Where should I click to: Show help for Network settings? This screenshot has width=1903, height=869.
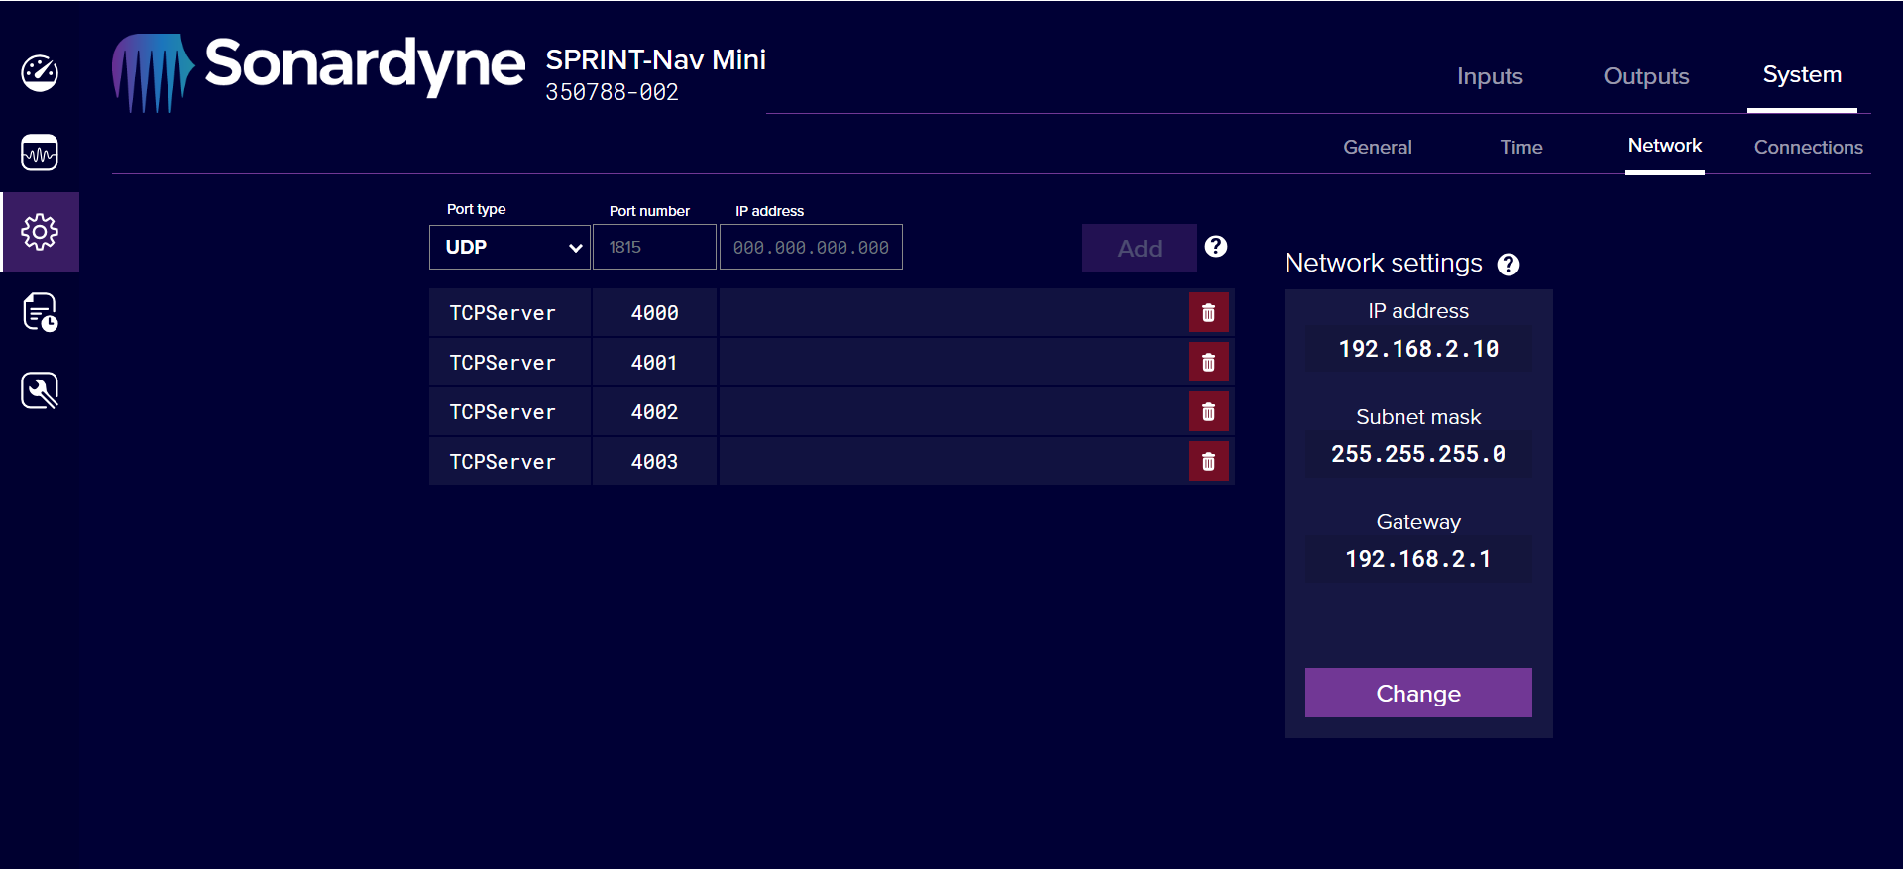click(1508, 265)
